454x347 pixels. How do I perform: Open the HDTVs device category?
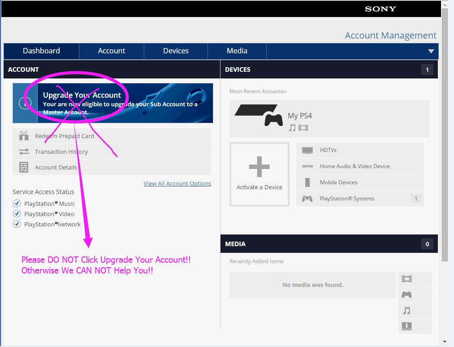360,150
